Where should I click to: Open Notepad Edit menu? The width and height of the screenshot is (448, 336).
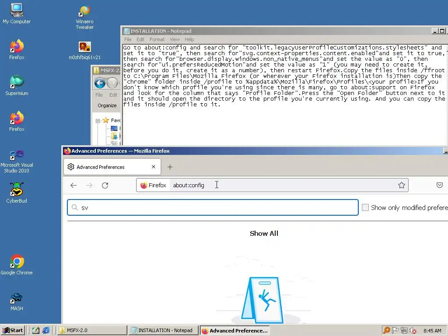click(140, 39)
